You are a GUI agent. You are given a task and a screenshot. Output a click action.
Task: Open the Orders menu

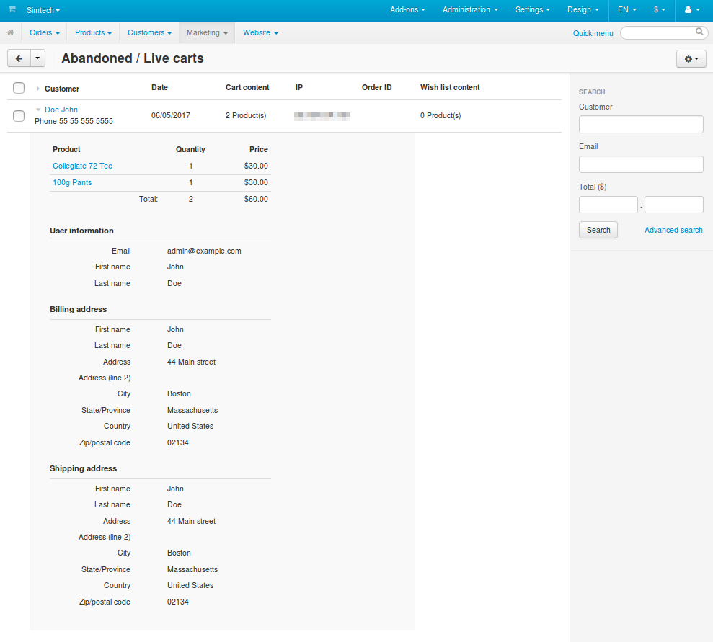click(45, 32)
